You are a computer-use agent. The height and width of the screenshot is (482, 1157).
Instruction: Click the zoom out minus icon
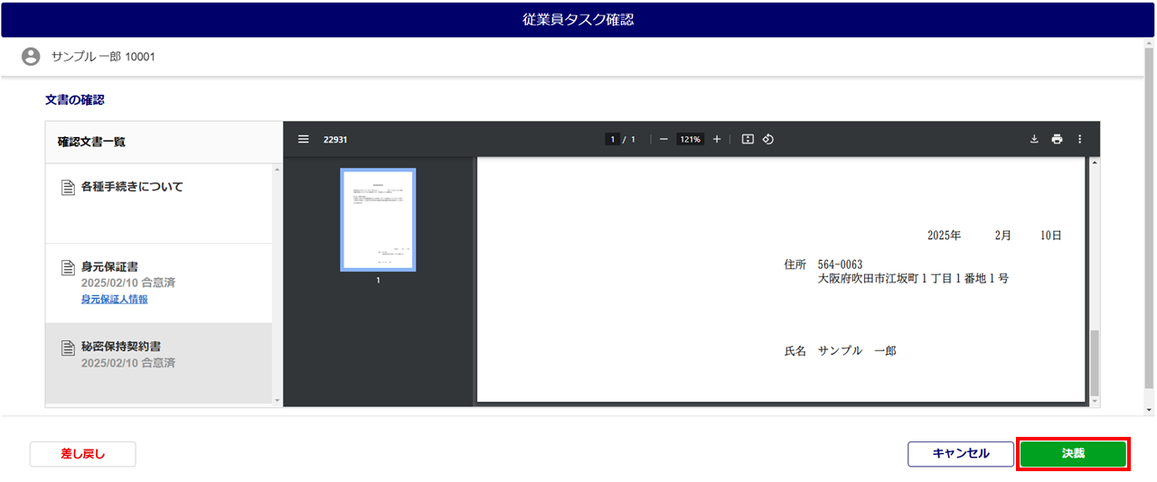tap(663, 139)
